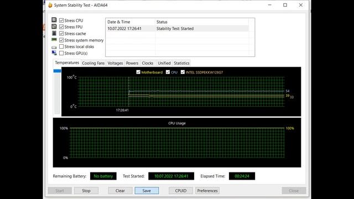This screenshot has width=354, height=199.
Task: Click the Clear button
Action: click(x=120, y=191)
